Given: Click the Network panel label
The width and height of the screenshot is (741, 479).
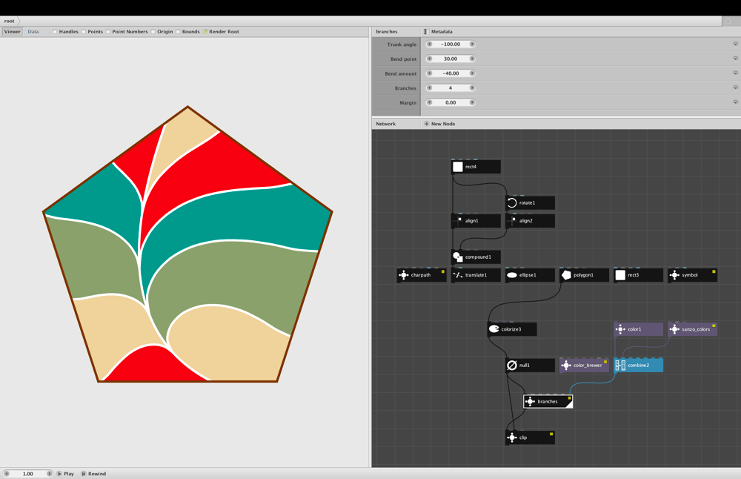Looking at the screenshot, I should pyautogui.click(x=385, y=124).
